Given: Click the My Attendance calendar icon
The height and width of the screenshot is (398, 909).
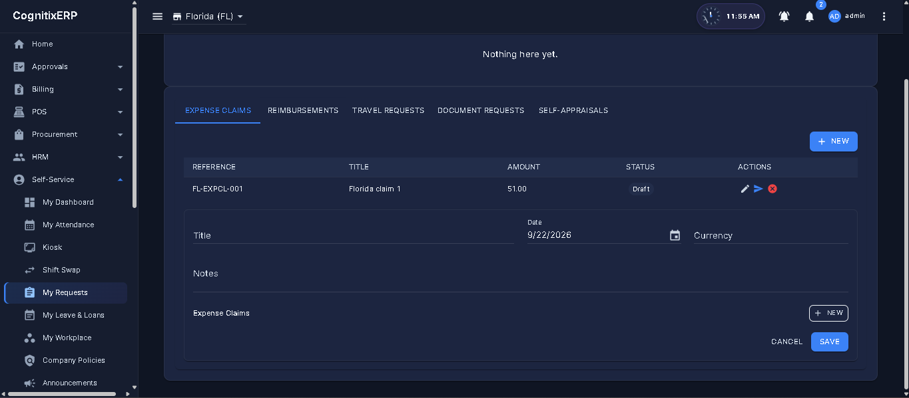Looking at the screenshot, I should tap(29, 225).
